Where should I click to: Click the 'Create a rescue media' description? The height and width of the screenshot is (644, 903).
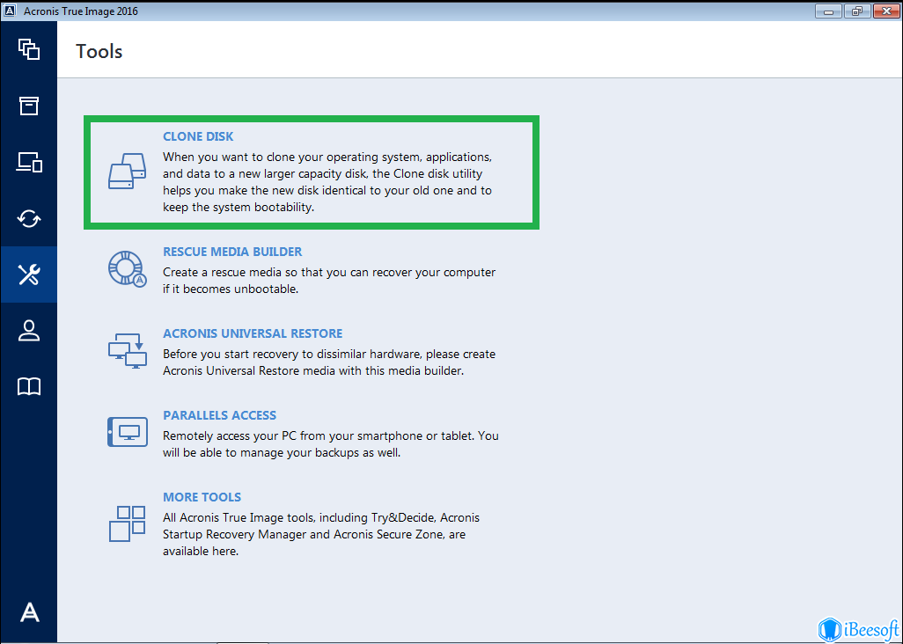329,281
